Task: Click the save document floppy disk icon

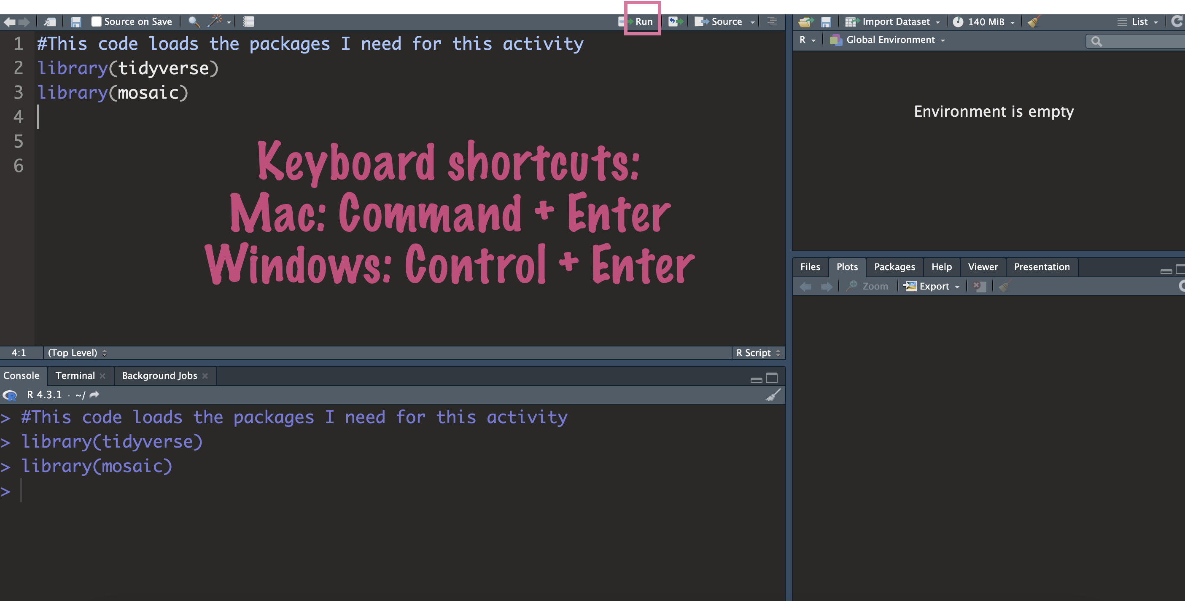Action: pos(76,21)
